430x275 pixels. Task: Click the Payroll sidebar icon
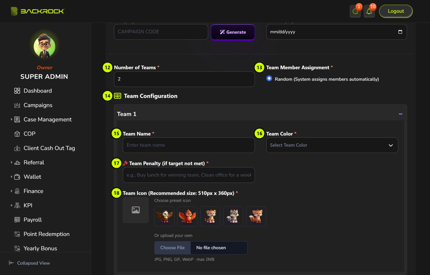coord(17,220)
